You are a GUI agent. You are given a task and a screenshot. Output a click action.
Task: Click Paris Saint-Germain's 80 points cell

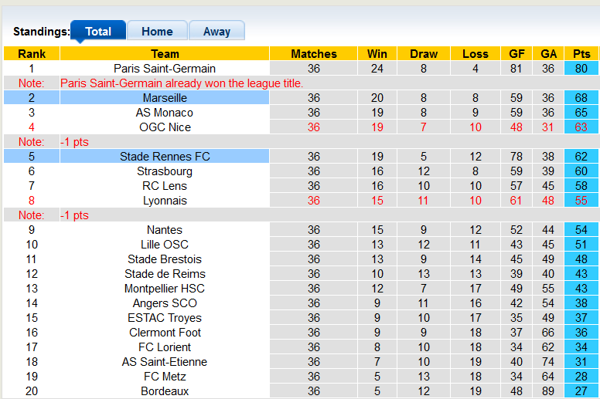pyautogui.click(x=581, y=69)
